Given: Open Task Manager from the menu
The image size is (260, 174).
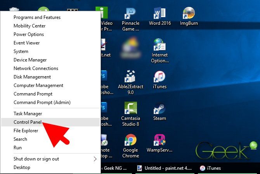Looking at the screenshot, I should pyautogui.click(x=50, y=114).
